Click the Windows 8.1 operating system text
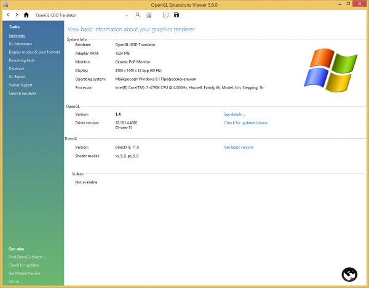 [156, 79]
